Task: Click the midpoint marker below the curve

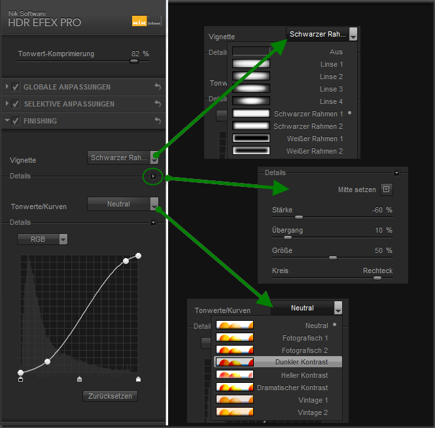Action: click(x=79, y=379)
